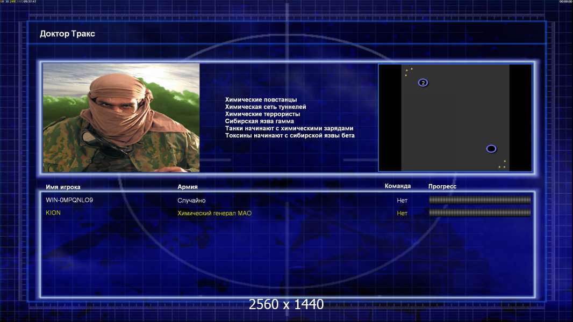The image size is (573, 322).
Task: Click the Прогресс column header
Action: pyautogui.click(x=442, y=186)
